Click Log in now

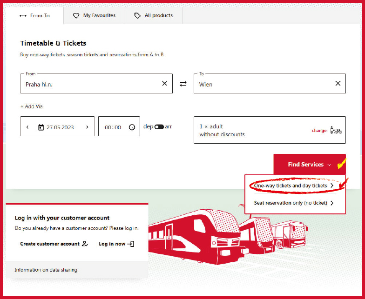(116, 244)
